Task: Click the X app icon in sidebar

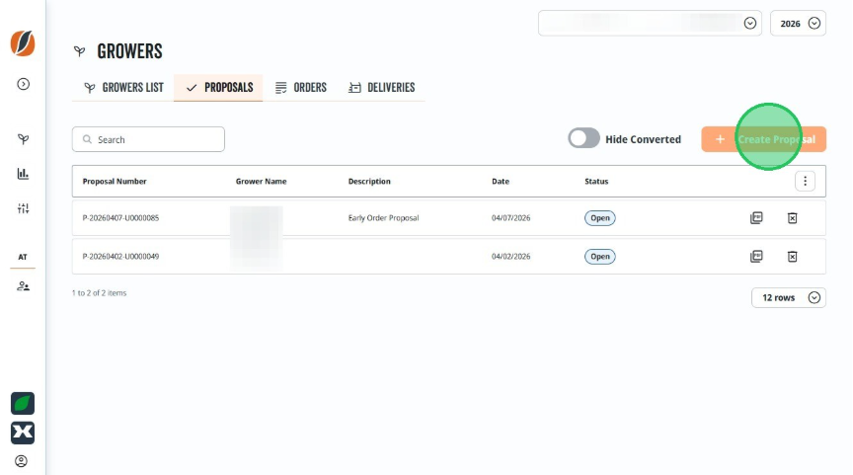Action: pyautogui.click(x=23, y=434)
